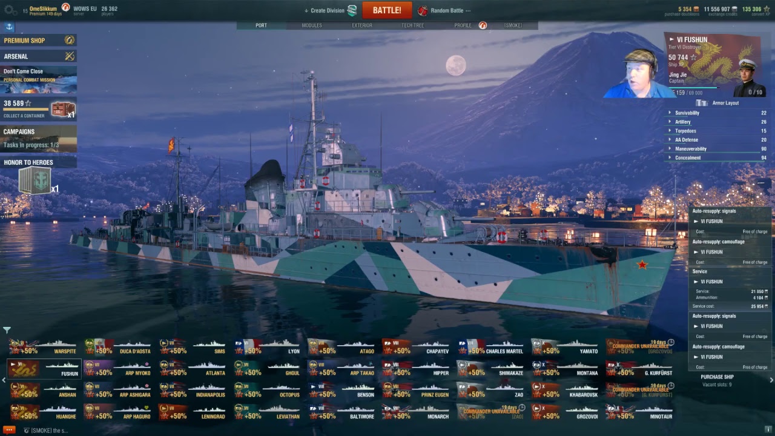Show previous ships with left carousel arrow

point(4,380)
